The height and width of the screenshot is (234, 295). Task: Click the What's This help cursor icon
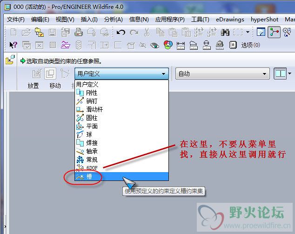click(x=13, y=45)
